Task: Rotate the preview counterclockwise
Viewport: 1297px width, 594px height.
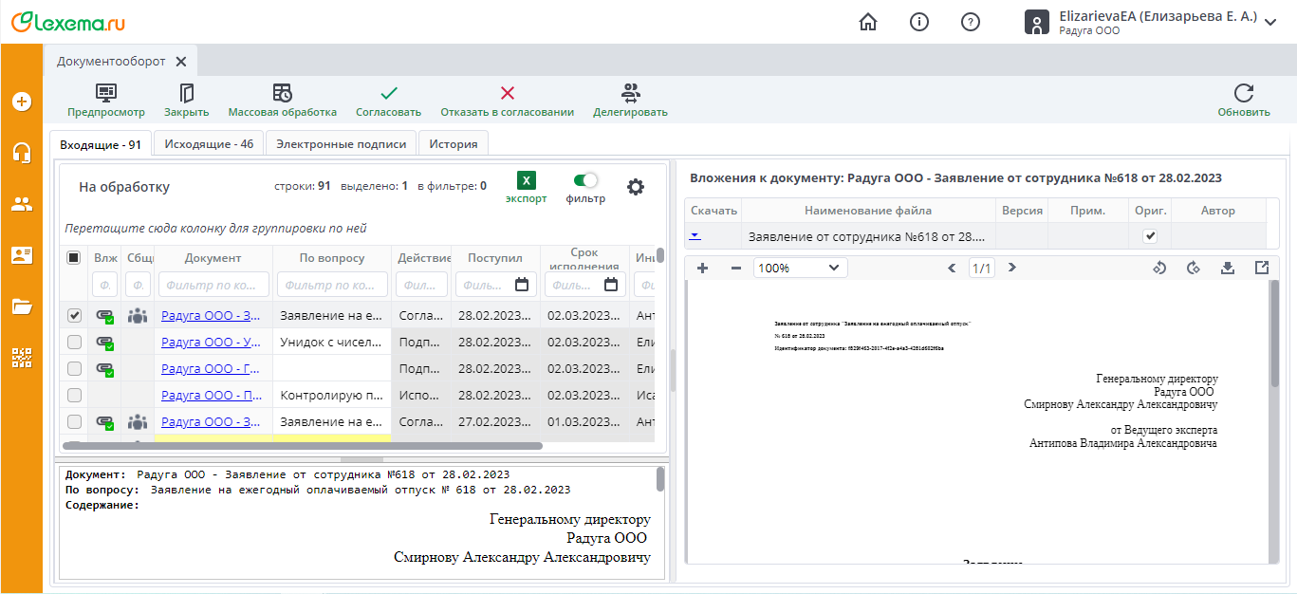Action: coord(1158,268)
